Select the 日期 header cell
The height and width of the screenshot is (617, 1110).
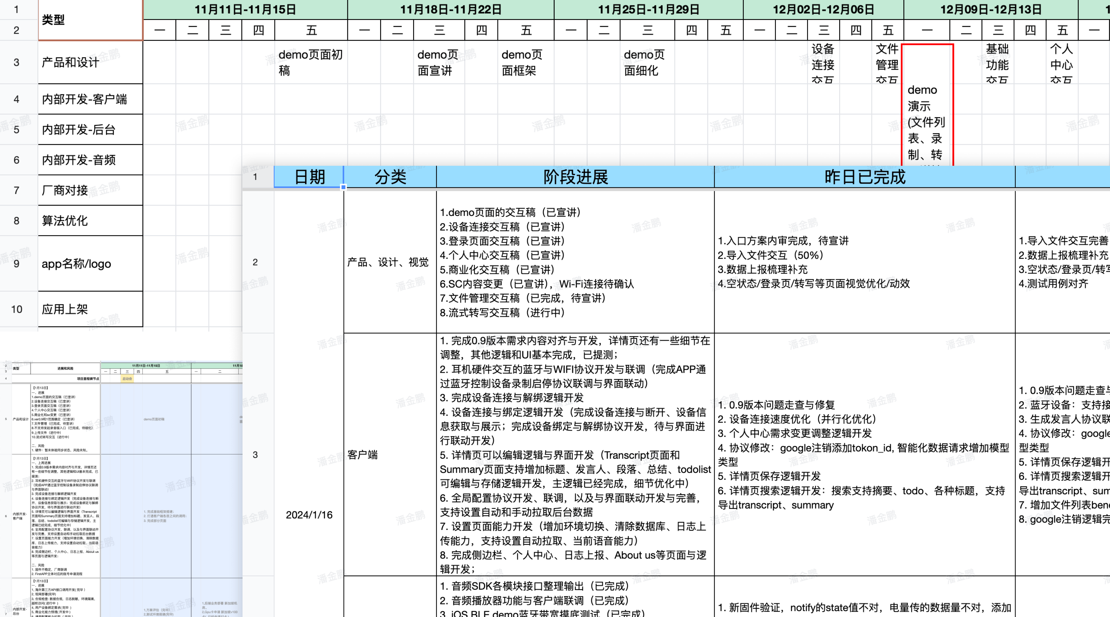tap(309, 177)
